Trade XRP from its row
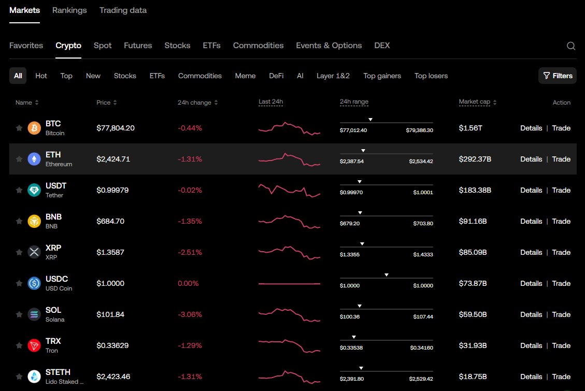This screenshot has width=585, height=391. point(561,252)
